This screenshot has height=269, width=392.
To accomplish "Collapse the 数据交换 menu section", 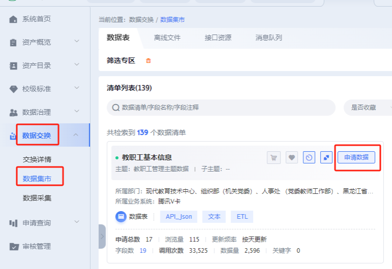I will coord(76,135).
